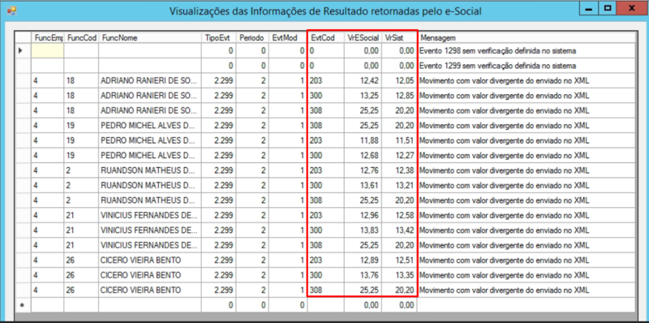This screenshot has height=323, width=649.
Task: Click VrSist value 13,42
Action: (404, 230)
